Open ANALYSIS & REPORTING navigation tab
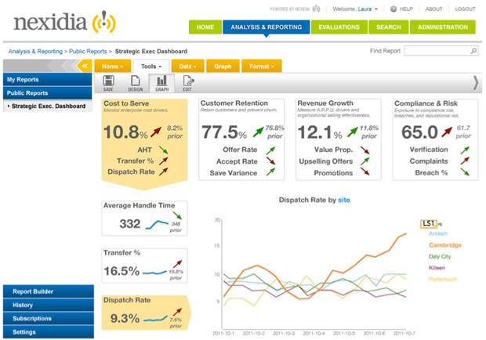 pyautogui.click(x=267, y=27)
